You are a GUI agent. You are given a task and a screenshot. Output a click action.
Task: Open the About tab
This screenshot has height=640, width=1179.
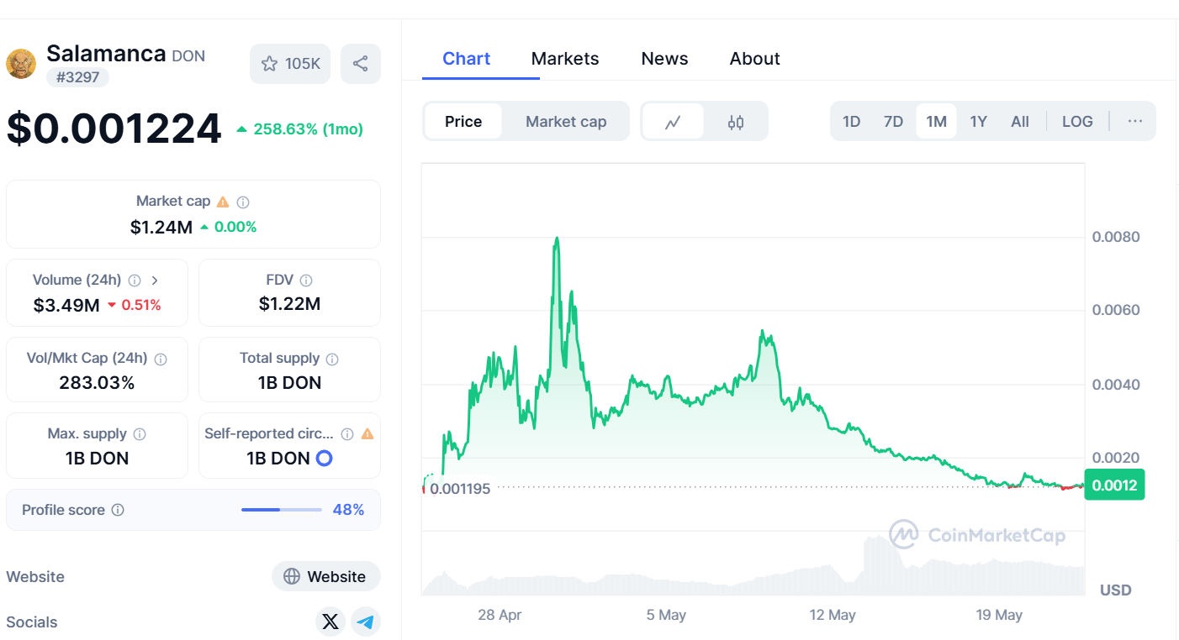click(x=755, y=59)
